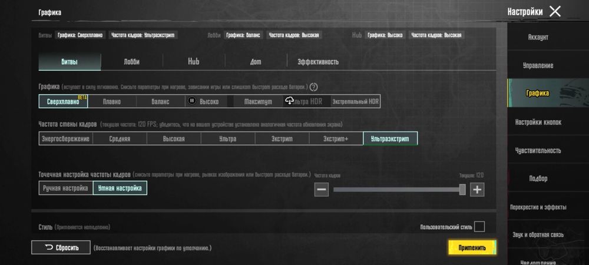This screenshot has width=589, height=265.
Task: Choose Ручная настройка frame tuning
Action: click(x=66, y=188)
